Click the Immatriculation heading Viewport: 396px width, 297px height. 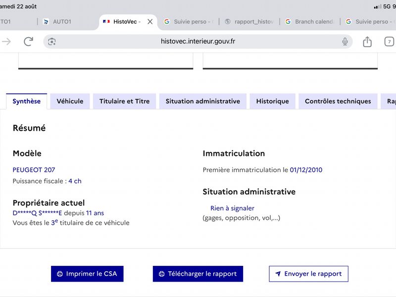[x=234, y=153]
